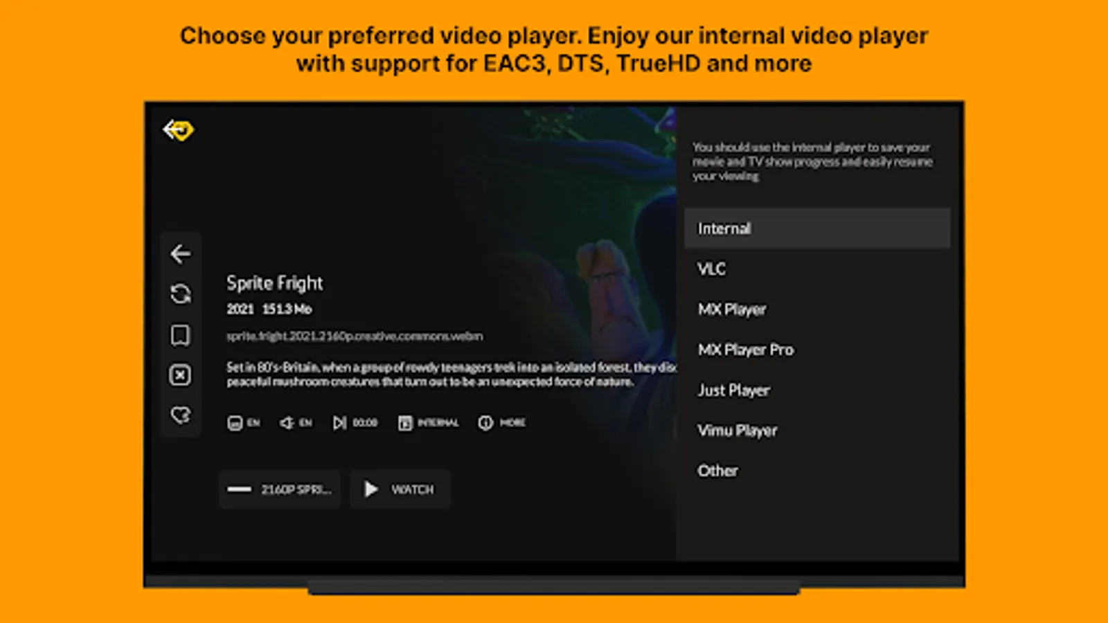Click the yellow app logo icon
The height and width of the screenshot is (623, 1108).
[x=179, y=129]
